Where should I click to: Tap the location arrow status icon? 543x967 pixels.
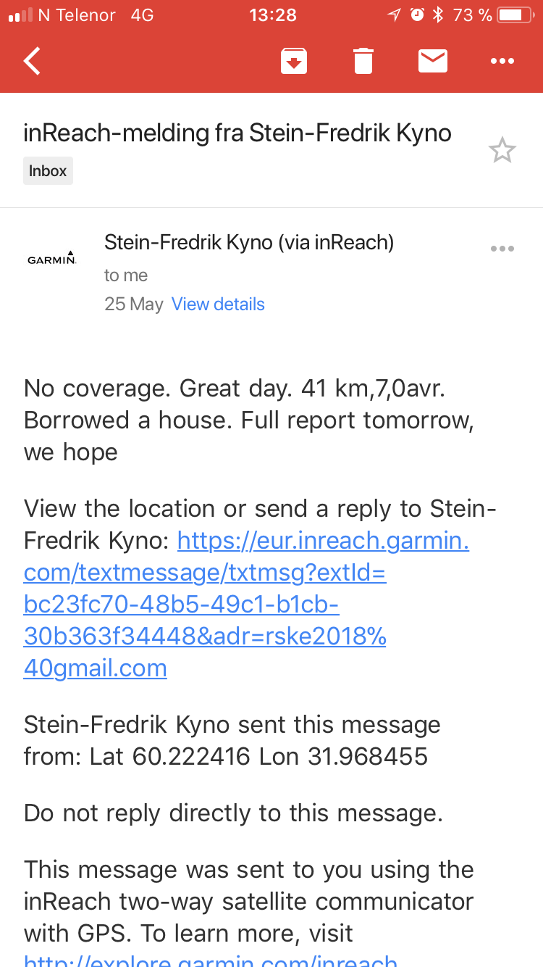click(x=394, y=15)
